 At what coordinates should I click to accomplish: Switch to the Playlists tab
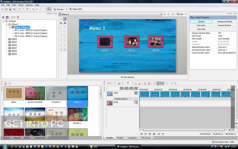tap(120, 138)
